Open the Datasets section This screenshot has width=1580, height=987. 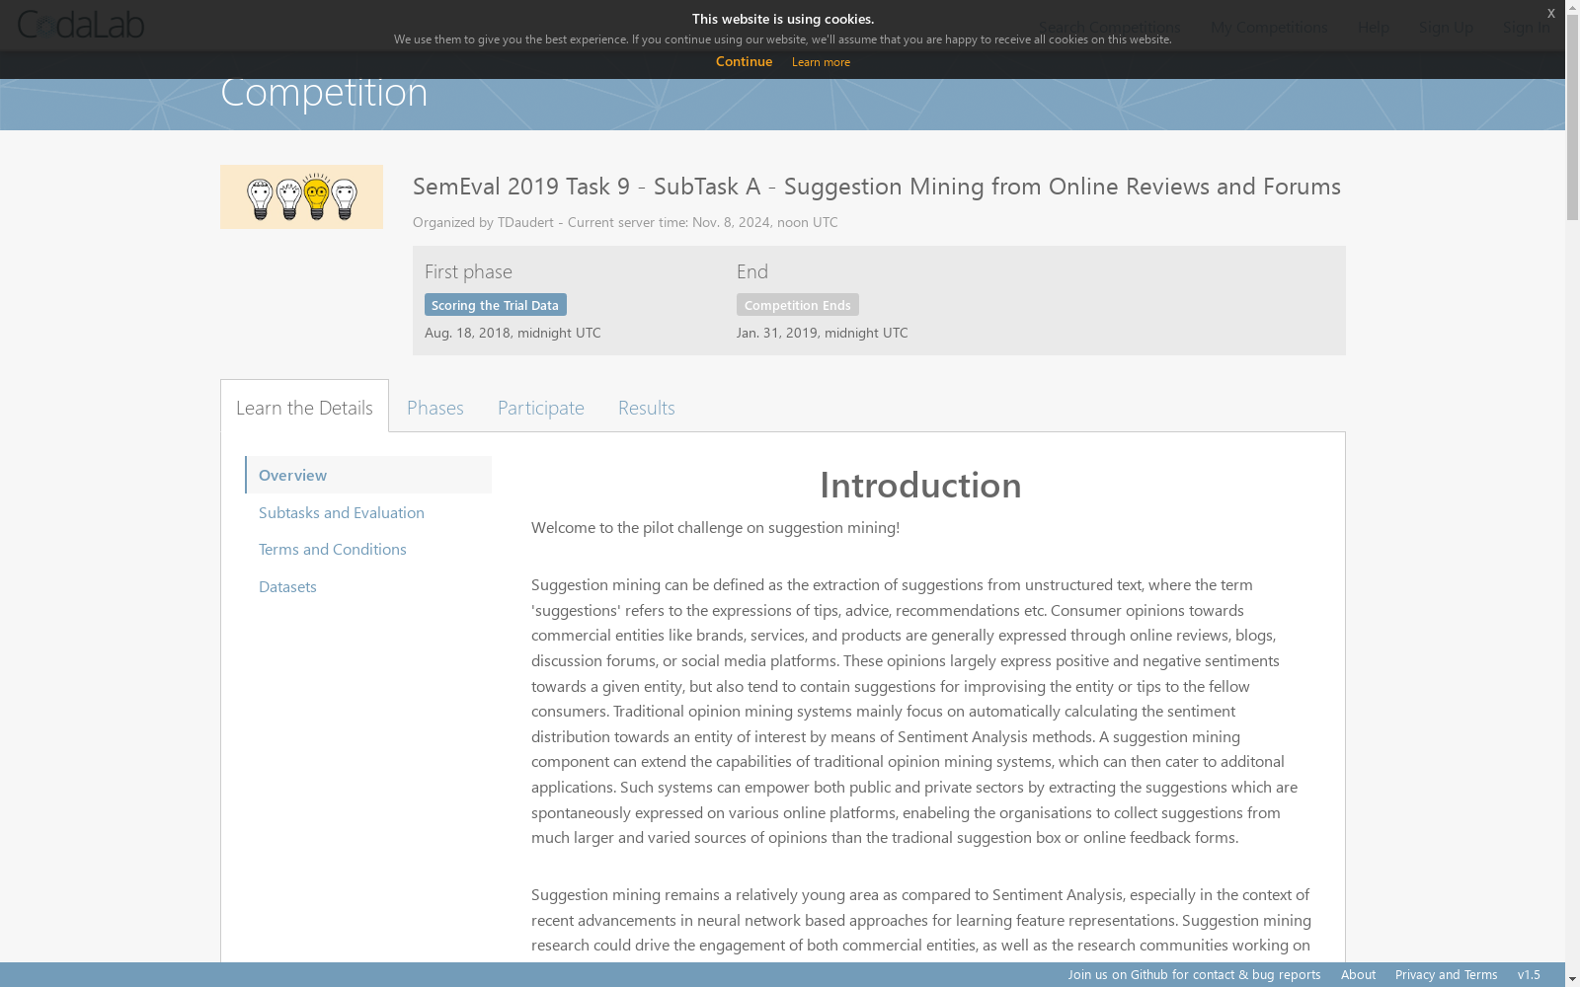287,586
